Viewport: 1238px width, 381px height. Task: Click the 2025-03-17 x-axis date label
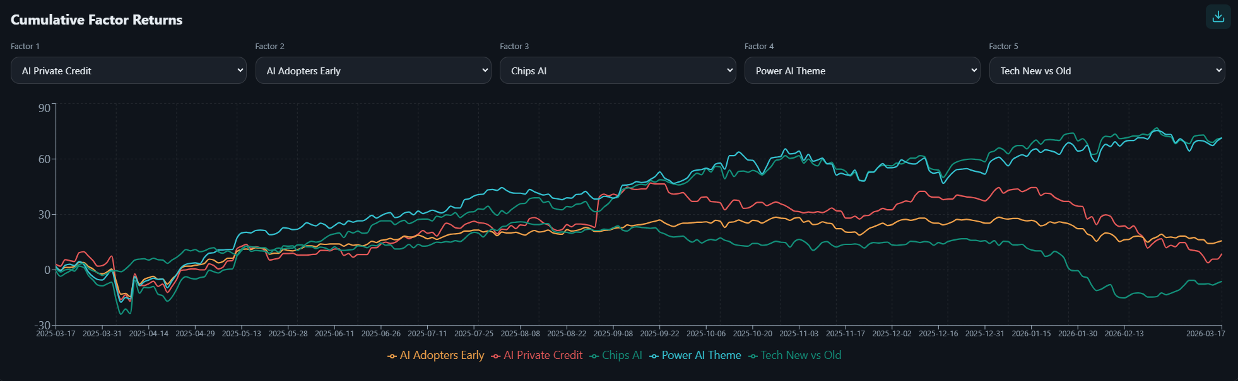coord(56,334)
